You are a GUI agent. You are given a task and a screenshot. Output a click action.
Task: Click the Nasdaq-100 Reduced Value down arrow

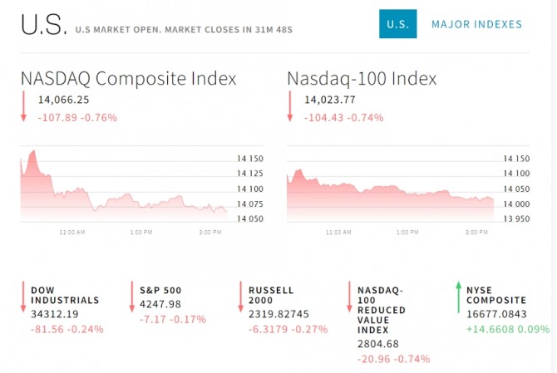click(x=349, y=297)
